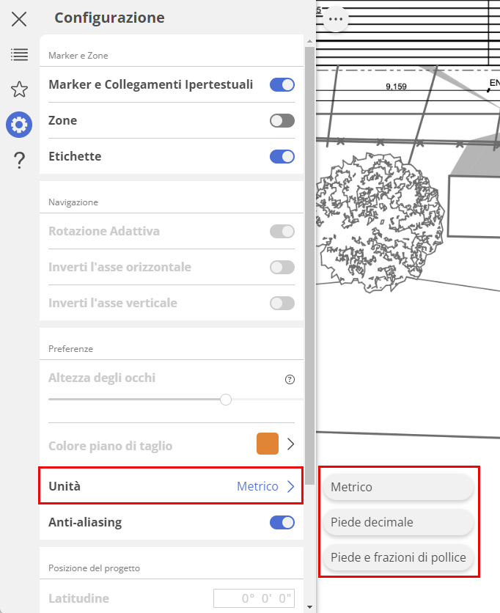Screen dimensions: 500x613
Task: Select Piede e frazioni di pollice
Action: pos(398,557)
